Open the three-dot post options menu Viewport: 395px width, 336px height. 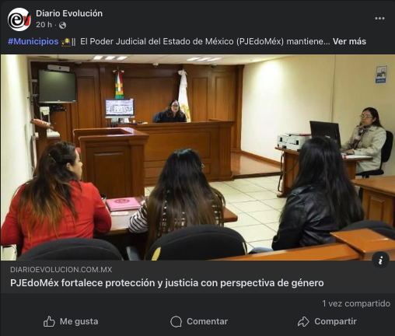[379, 19]
